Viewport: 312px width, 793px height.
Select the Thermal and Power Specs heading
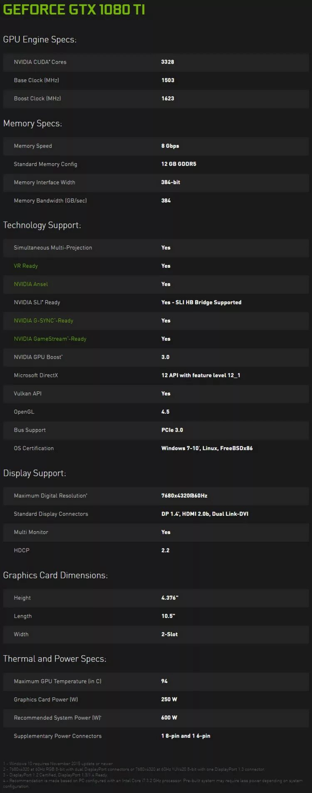(x=54, y=658)
